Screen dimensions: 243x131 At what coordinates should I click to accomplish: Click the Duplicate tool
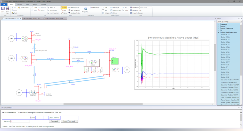click(42, 7)
